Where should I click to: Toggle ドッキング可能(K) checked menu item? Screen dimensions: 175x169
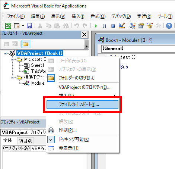click(82, 140)
